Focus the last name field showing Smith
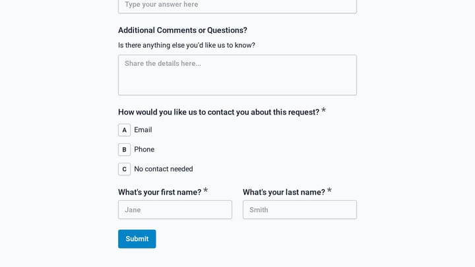This screenshot has height=267, width=475. 300,210
